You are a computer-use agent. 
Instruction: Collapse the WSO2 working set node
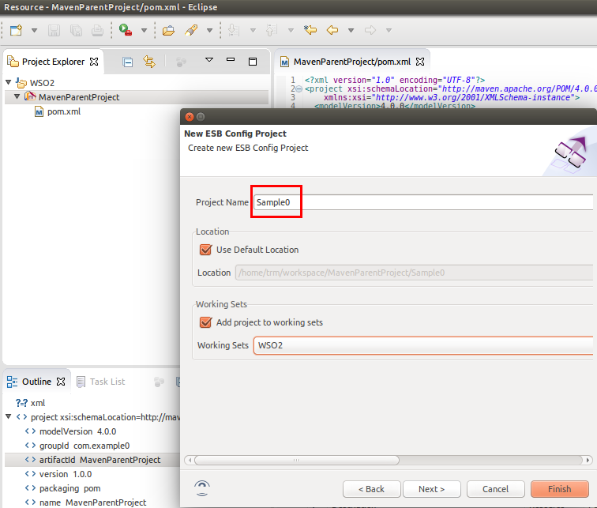click(x=9, y=83)
